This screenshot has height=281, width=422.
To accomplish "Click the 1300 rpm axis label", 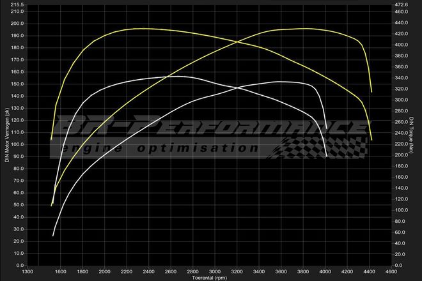I will [27, 272].
